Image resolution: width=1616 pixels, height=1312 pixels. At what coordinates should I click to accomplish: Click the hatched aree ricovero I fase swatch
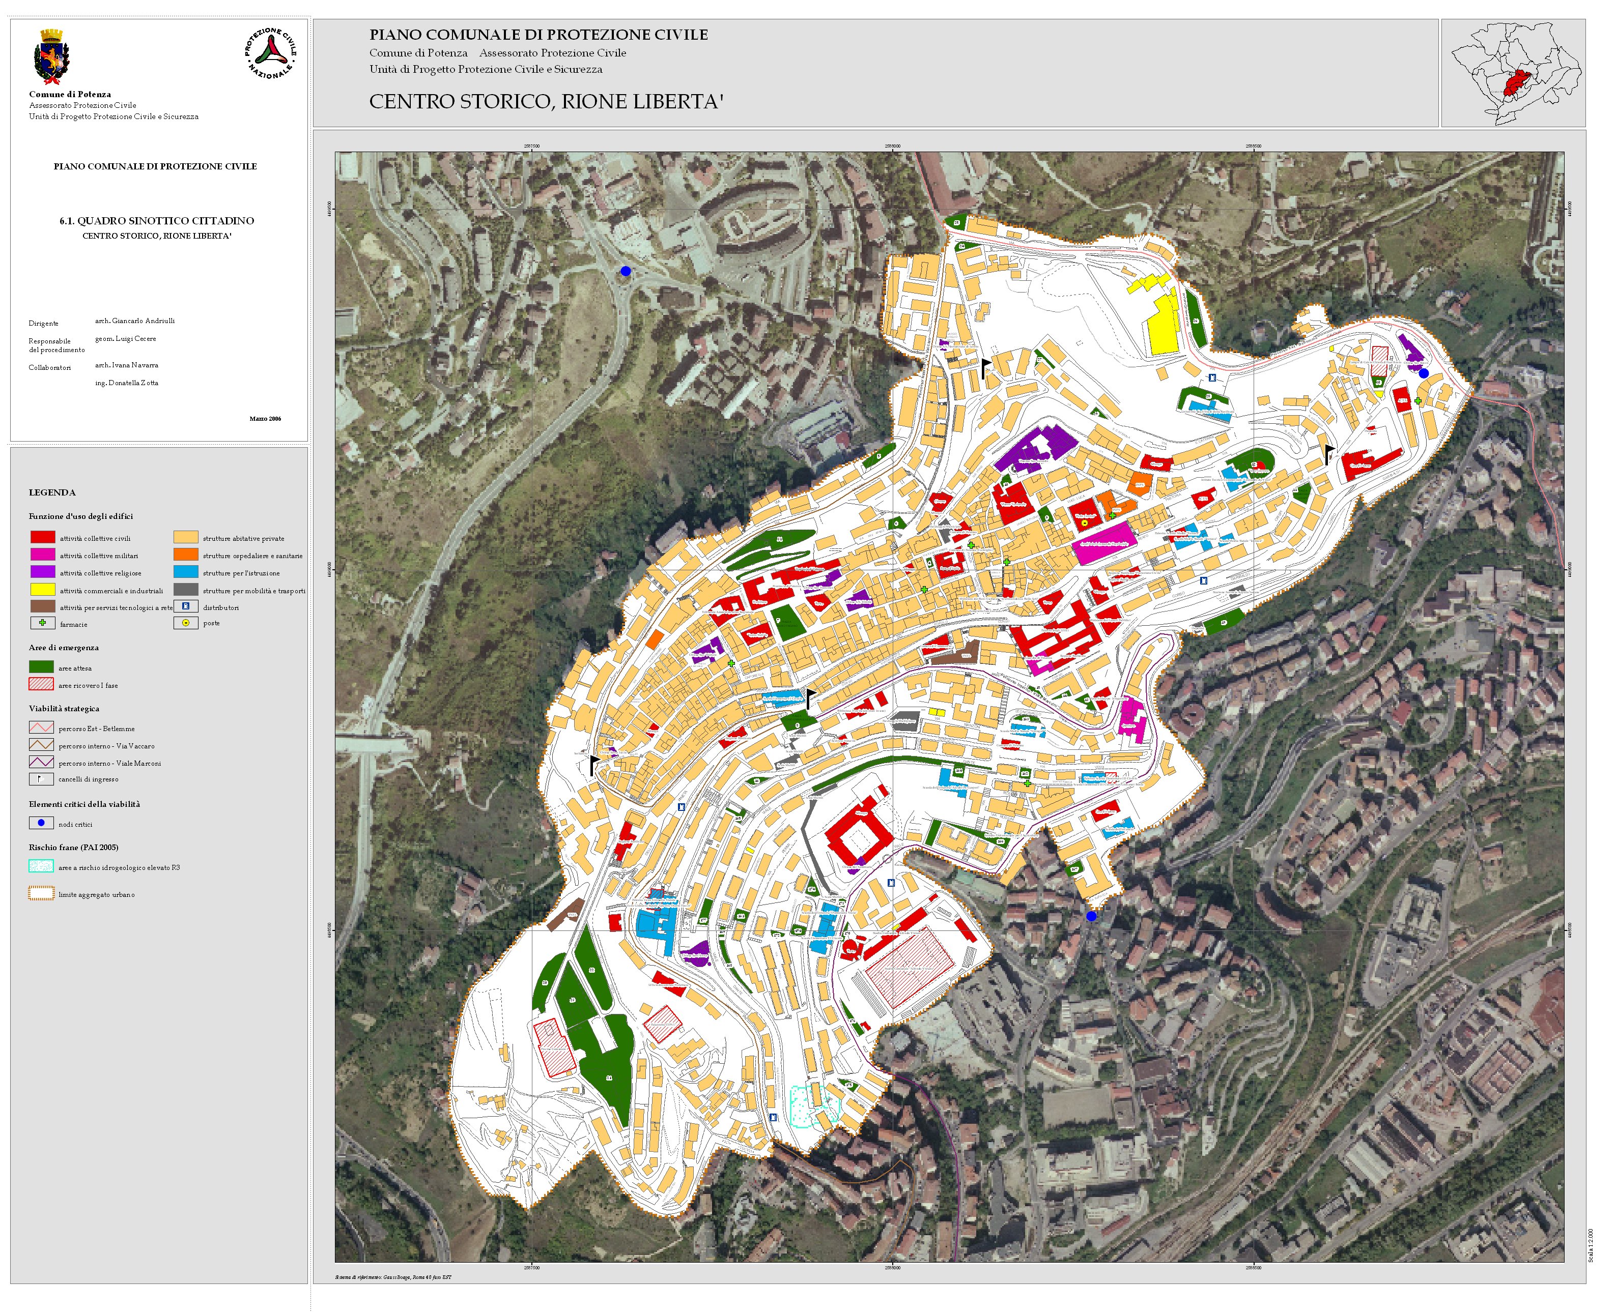click(x=41, y=685)
